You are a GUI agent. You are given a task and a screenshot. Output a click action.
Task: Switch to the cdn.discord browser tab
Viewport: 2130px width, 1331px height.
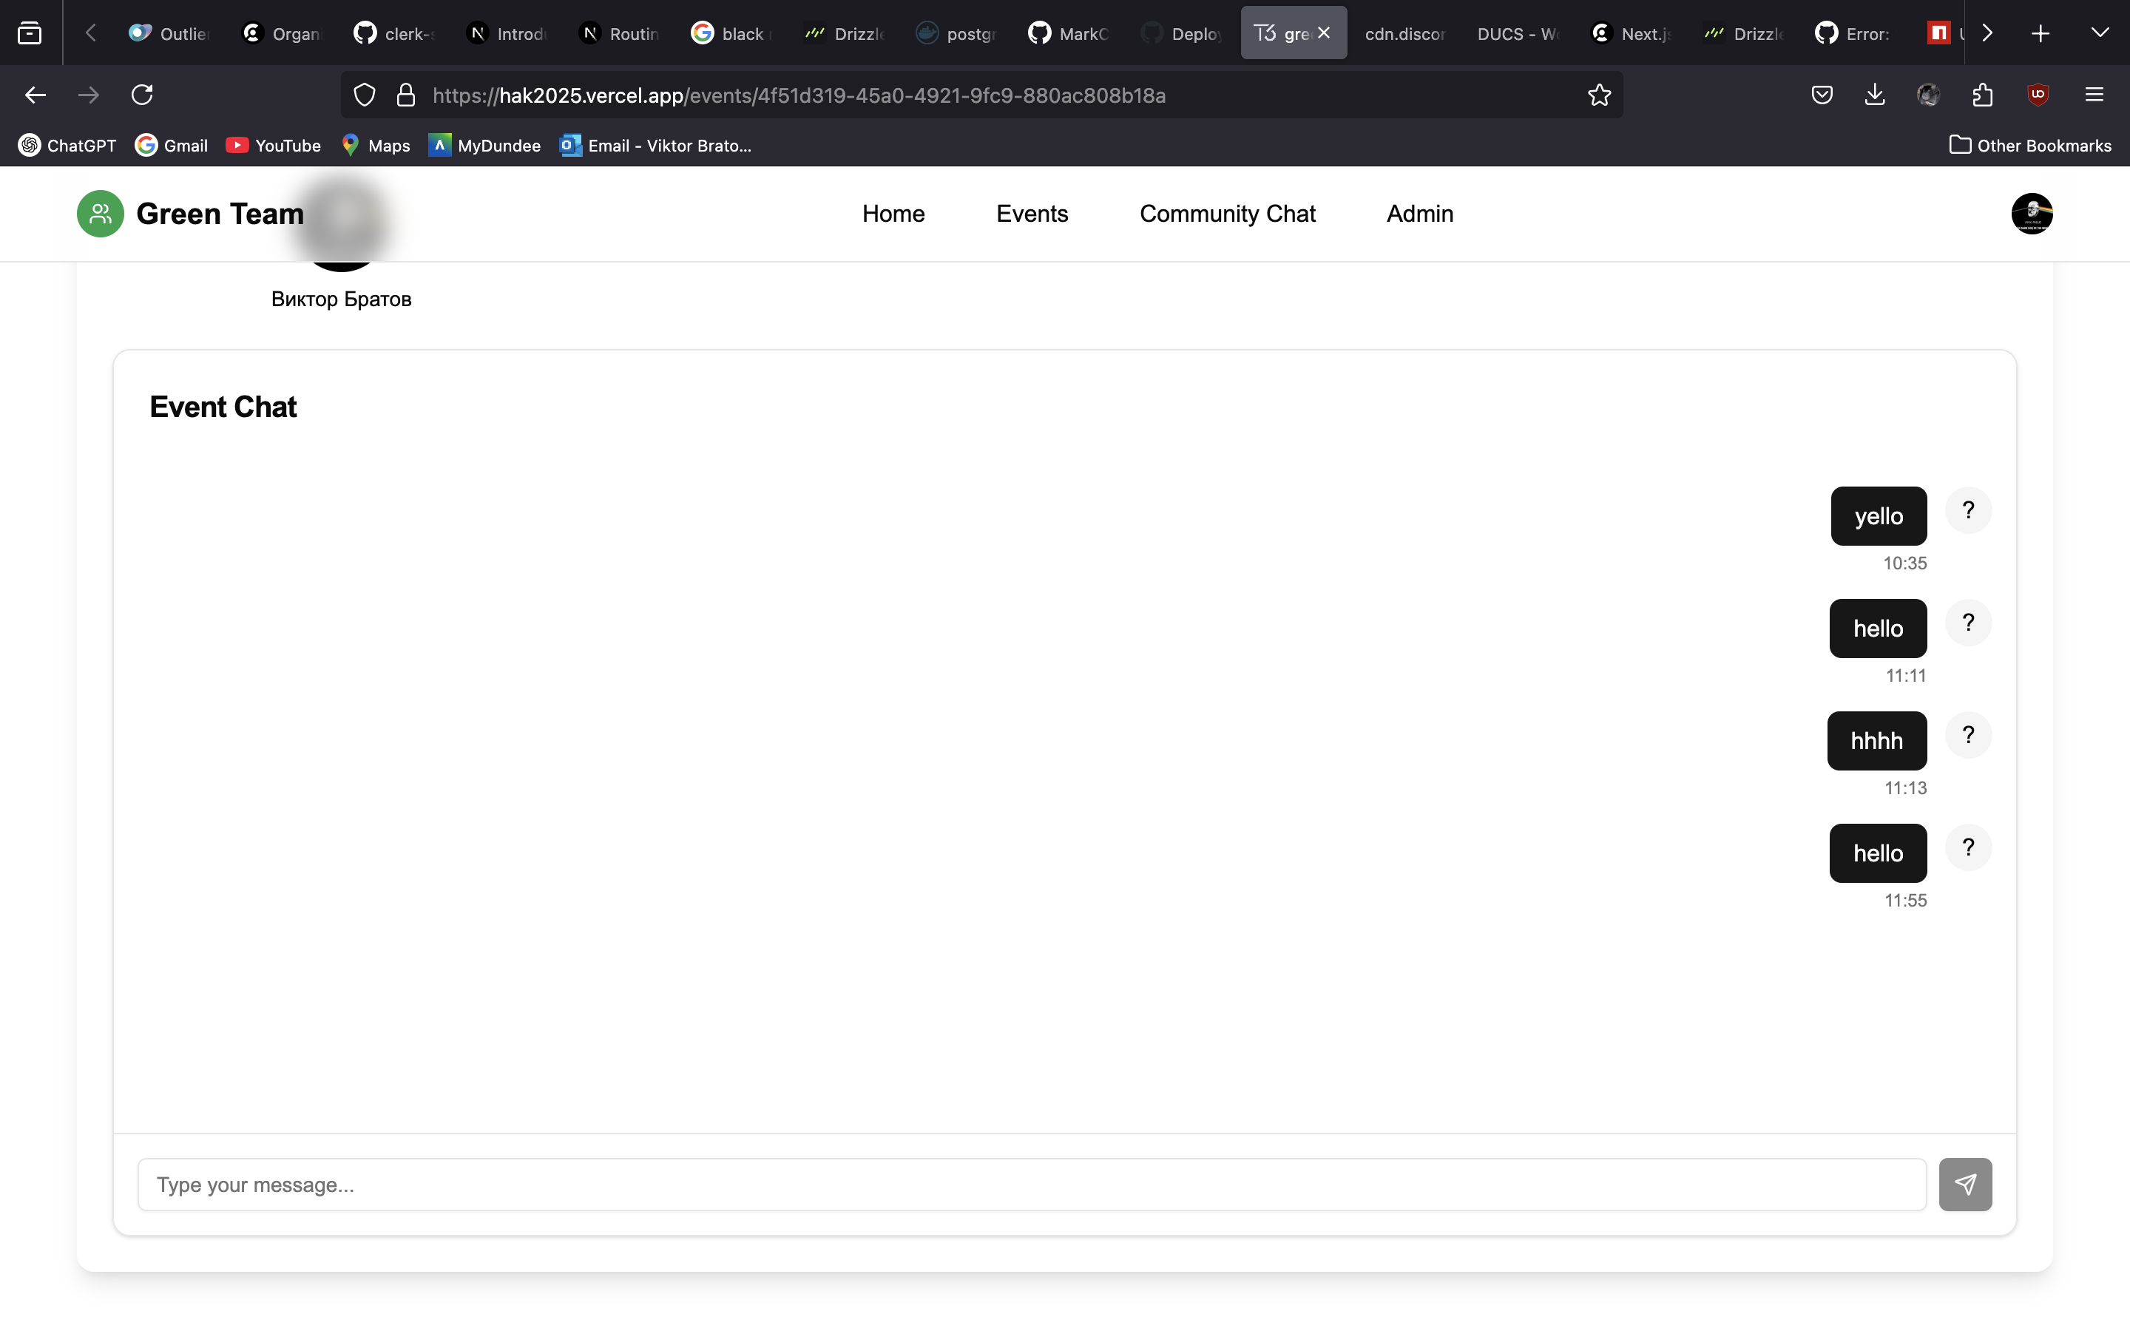click(x=1404, y=33)
